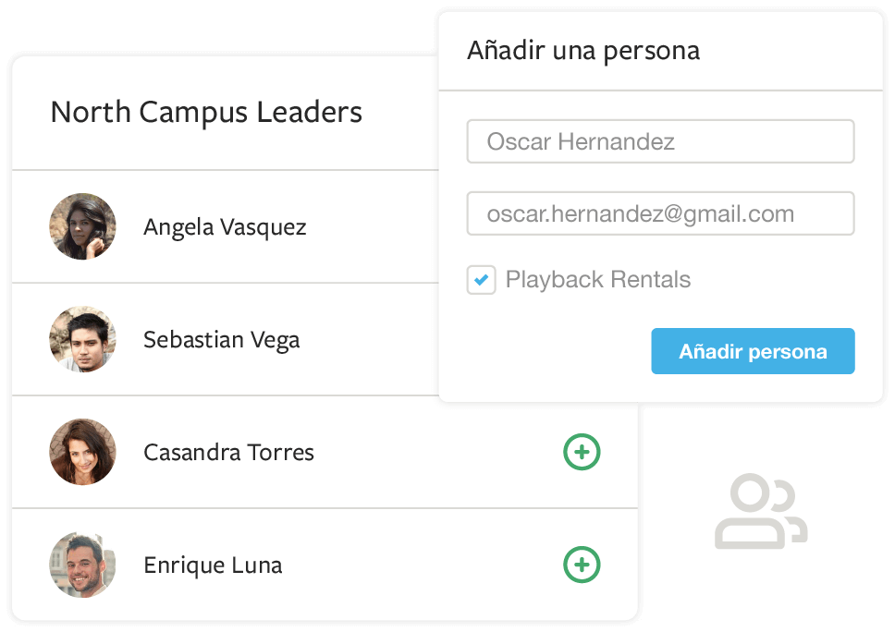Click Angela Vasquez's profile photo
This screenshot has height=632, width=895.
pos(82,226)
